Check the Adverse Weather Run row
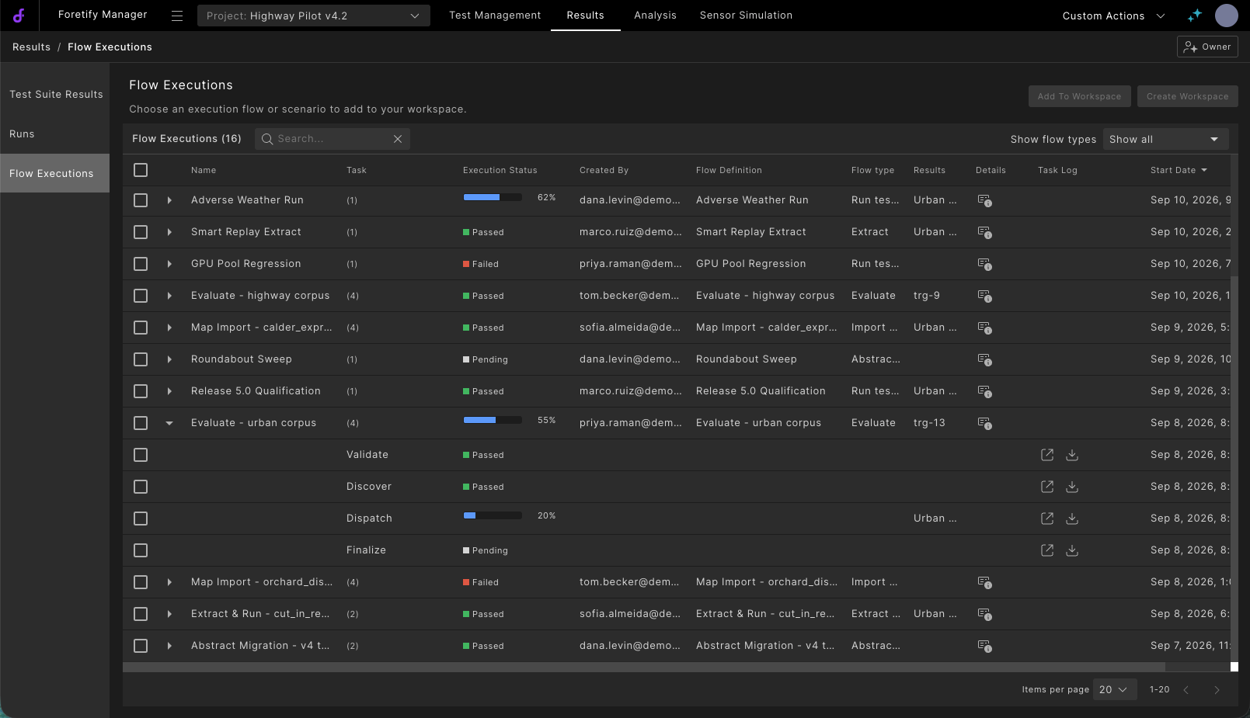 [141, 200]
